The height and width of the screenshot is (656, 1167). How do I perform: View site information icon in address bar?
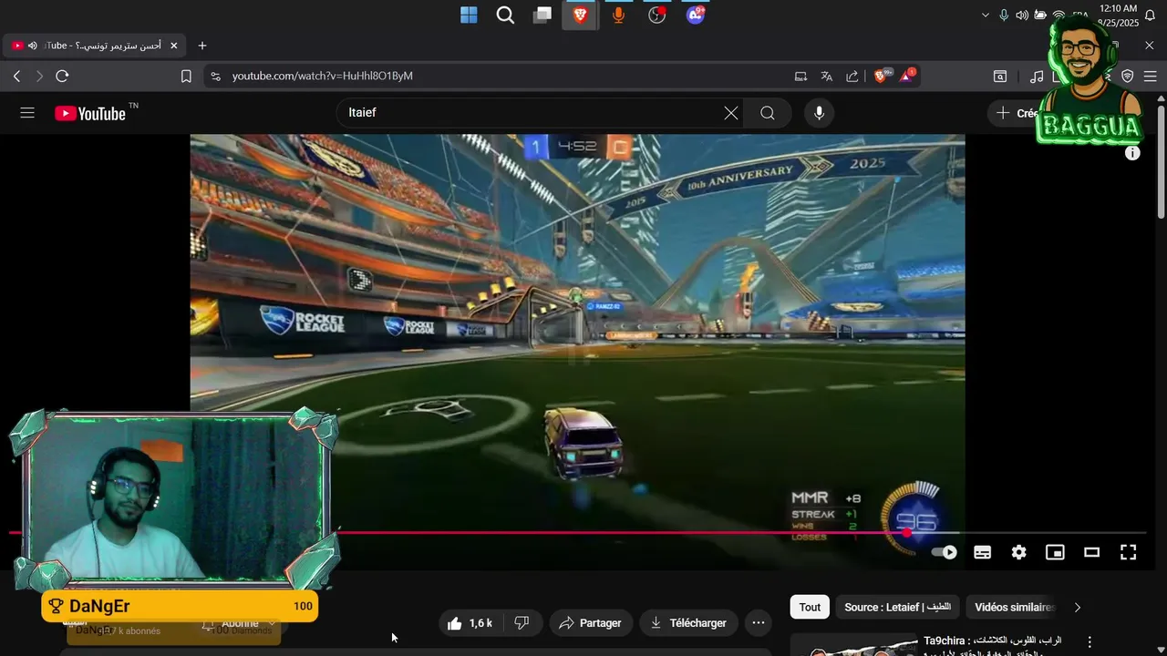pos(215,77)
